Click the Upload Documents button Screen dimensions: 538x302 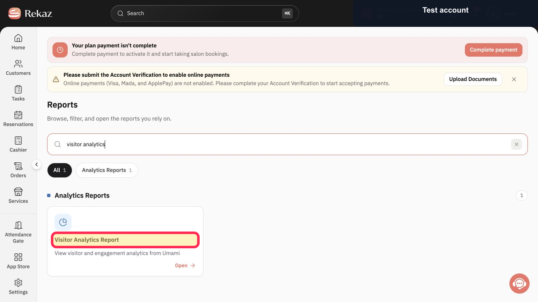(x=473, y=79)
